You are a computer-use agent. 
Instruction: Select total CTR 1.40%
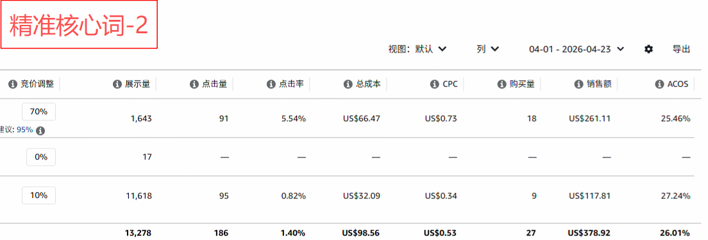pyautogui.click(x=292, y=233)
